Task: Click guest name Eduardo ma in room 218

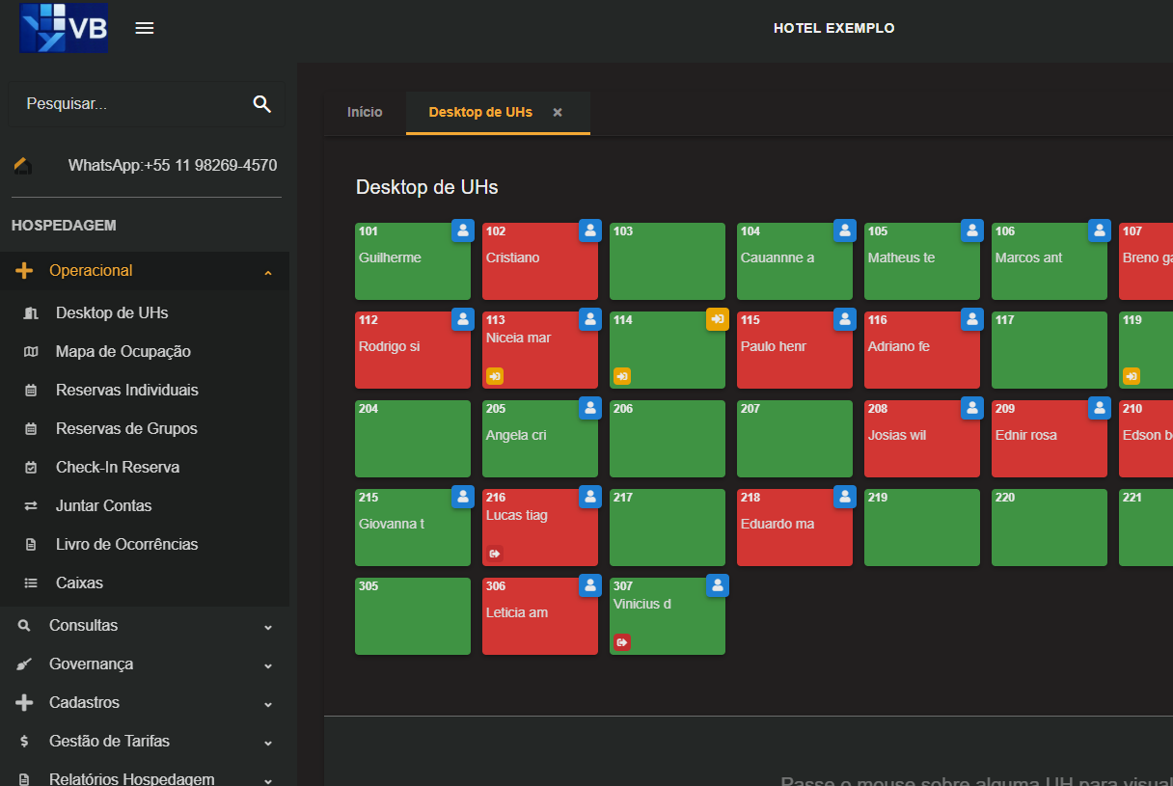Action: pos(777,524)
